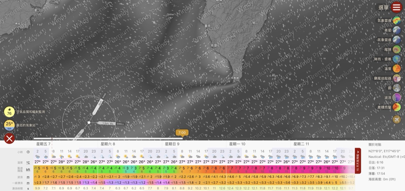Open nearest weather station 25° badge
Screen dimensions: 405x191
tap(9, 125)
